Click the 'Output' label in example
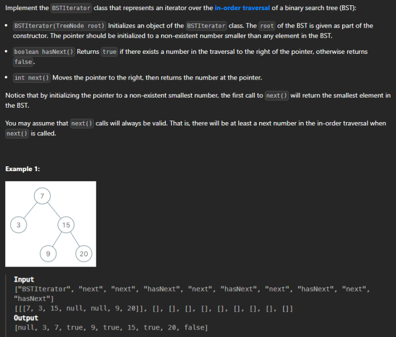Screen dimensions: 396x337 pyautogui.click(x=26, y=318)
